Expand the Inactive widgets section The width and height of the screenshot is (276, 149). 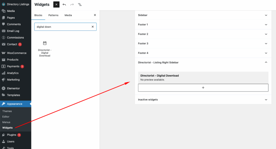point(203,100)
